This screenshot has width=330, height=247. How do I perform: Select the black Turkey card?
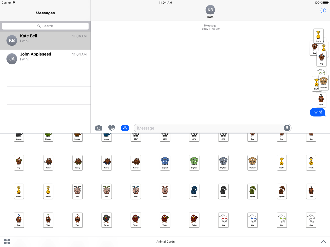click(107, 220)
